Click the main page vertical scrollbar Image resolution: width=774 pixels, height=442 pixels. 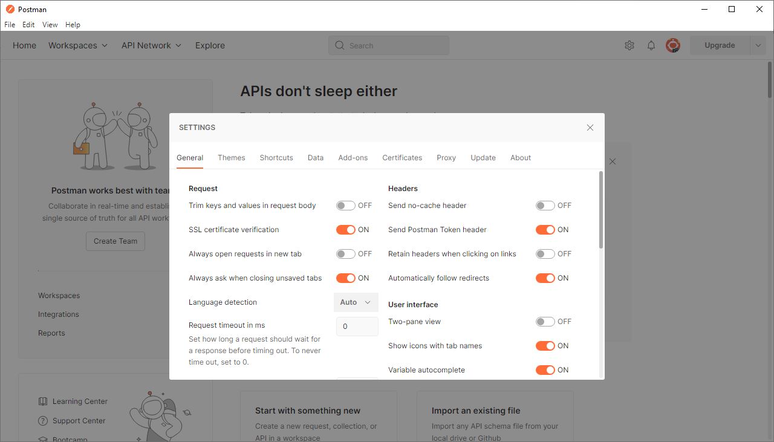click(770, 79)
